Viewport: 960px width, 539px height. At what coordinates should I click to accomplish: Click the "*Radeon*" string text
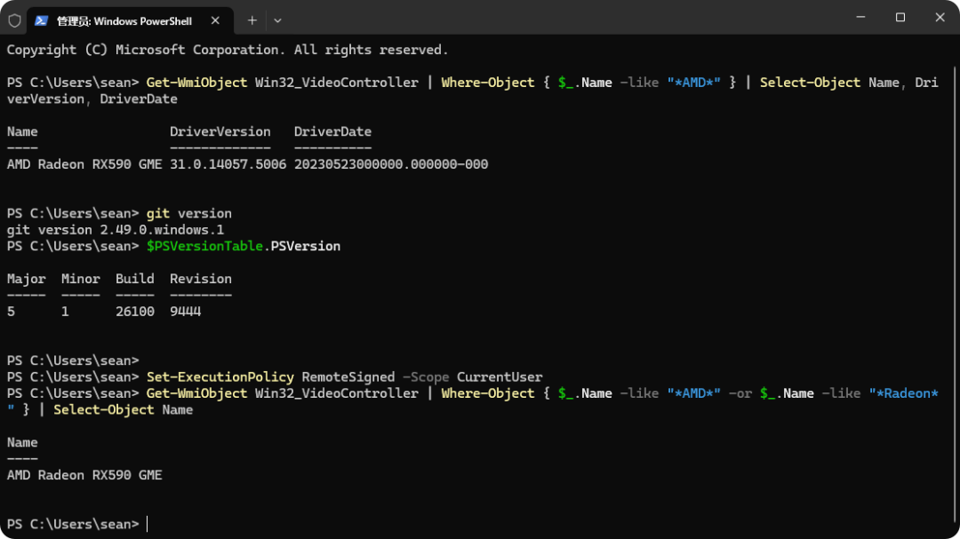(x=903, y=394)
